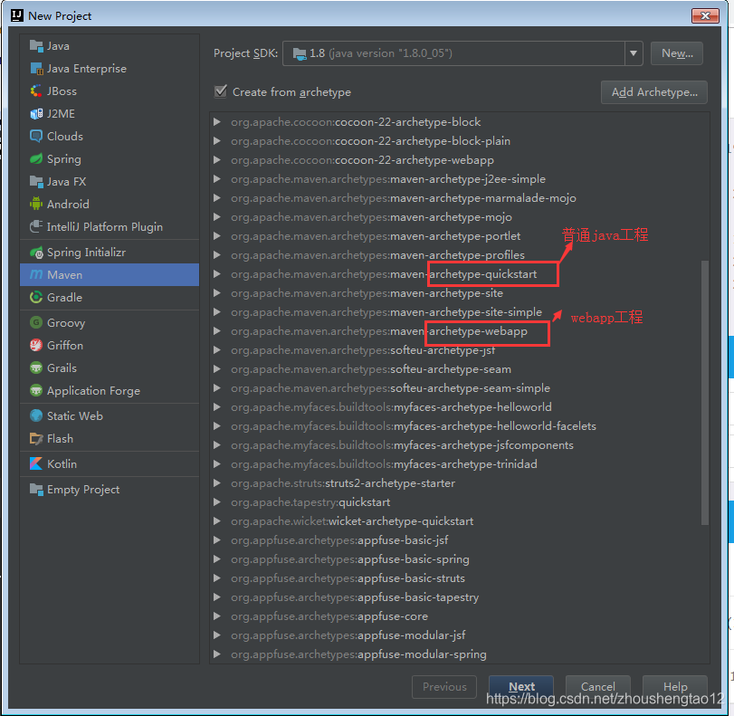734x716 pixels.
Task: Select the JBoss icon in sidebar
Action: 36,91
